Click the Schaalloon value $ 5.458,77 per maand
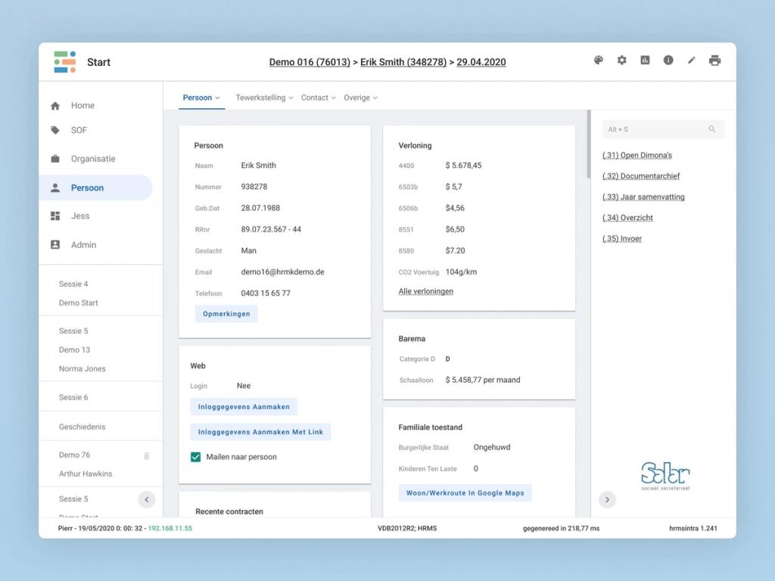The image size is (775, 581). tap(483, 380)
